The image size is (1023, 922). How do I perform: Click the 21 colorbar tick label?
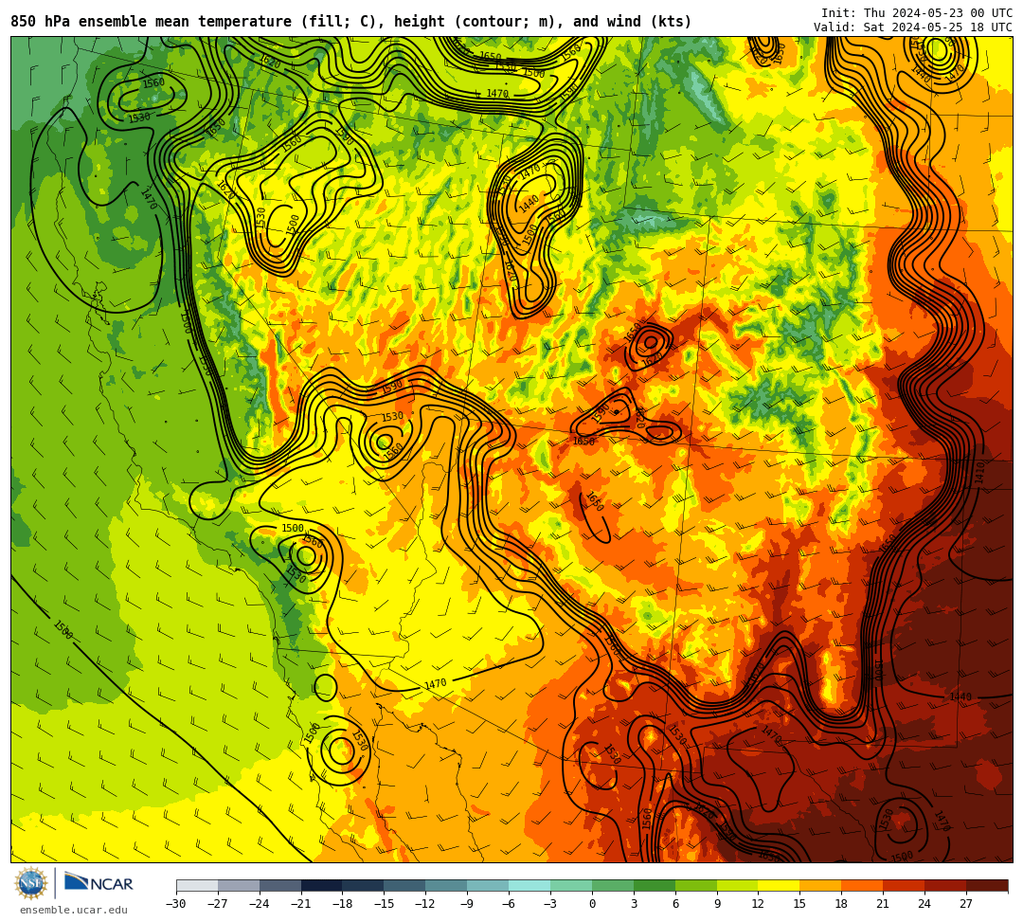[883, 904]
